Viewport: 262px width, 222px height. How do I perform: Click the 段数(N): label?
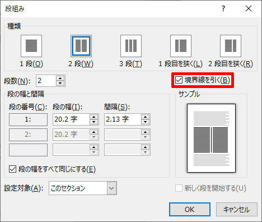pyautogui.click(x=17, y=81)
